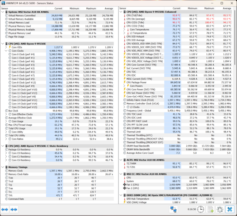Click the right pane Average column header

pos(224,8)
